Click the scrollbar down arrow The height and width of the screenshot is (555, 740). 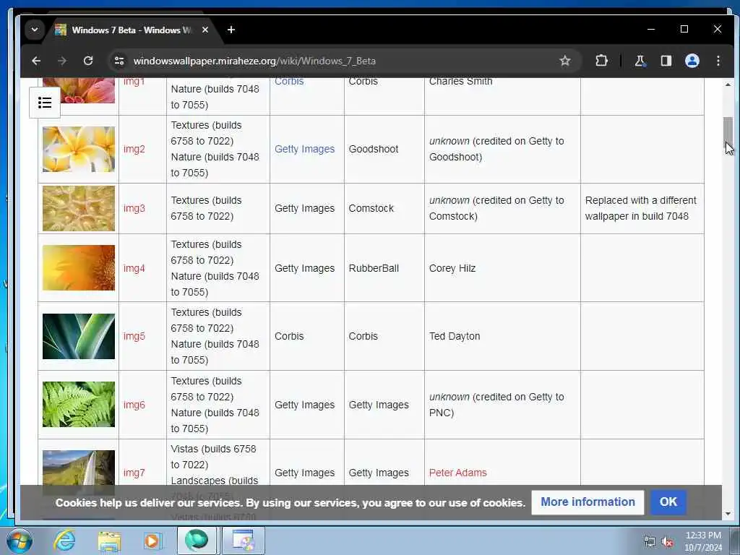(728, 514)
